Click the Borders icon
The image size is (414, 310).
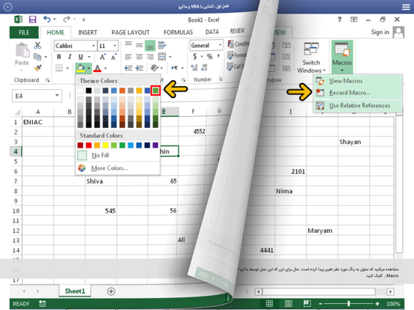pos(59,68)
